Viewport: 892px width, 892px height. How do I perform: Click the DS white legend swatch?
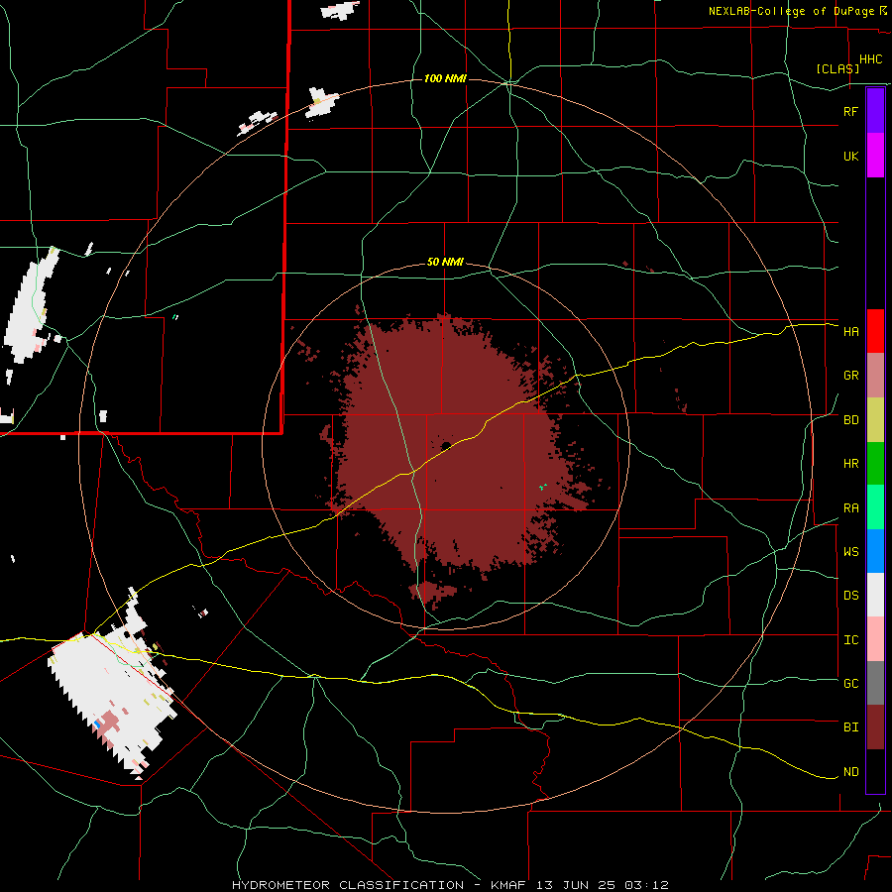point(875,595)
